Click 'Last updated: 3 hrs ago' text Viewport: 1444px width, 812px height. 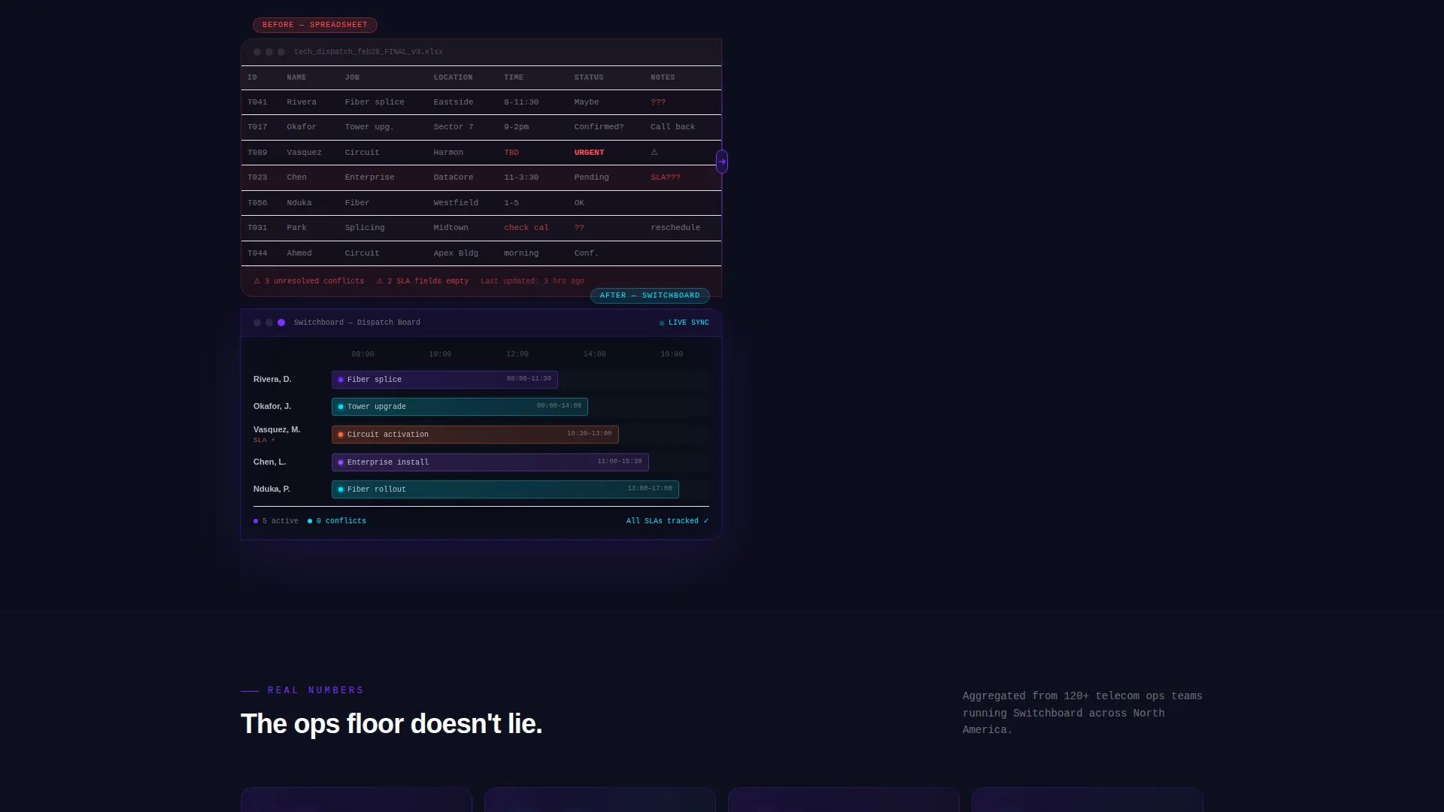click(x=532, y=281)
